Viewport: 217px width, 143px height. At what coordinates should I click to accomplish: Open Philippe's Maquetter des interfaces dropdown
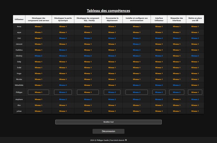click(x=177, y=92)
